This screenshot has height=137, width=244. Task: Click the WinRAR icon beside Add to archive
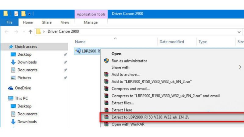[x=106, y=74]
